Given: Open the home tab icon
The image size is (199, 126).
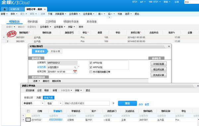Looking at the screenshot, I should pyautogui.click(x=5, y=9).
